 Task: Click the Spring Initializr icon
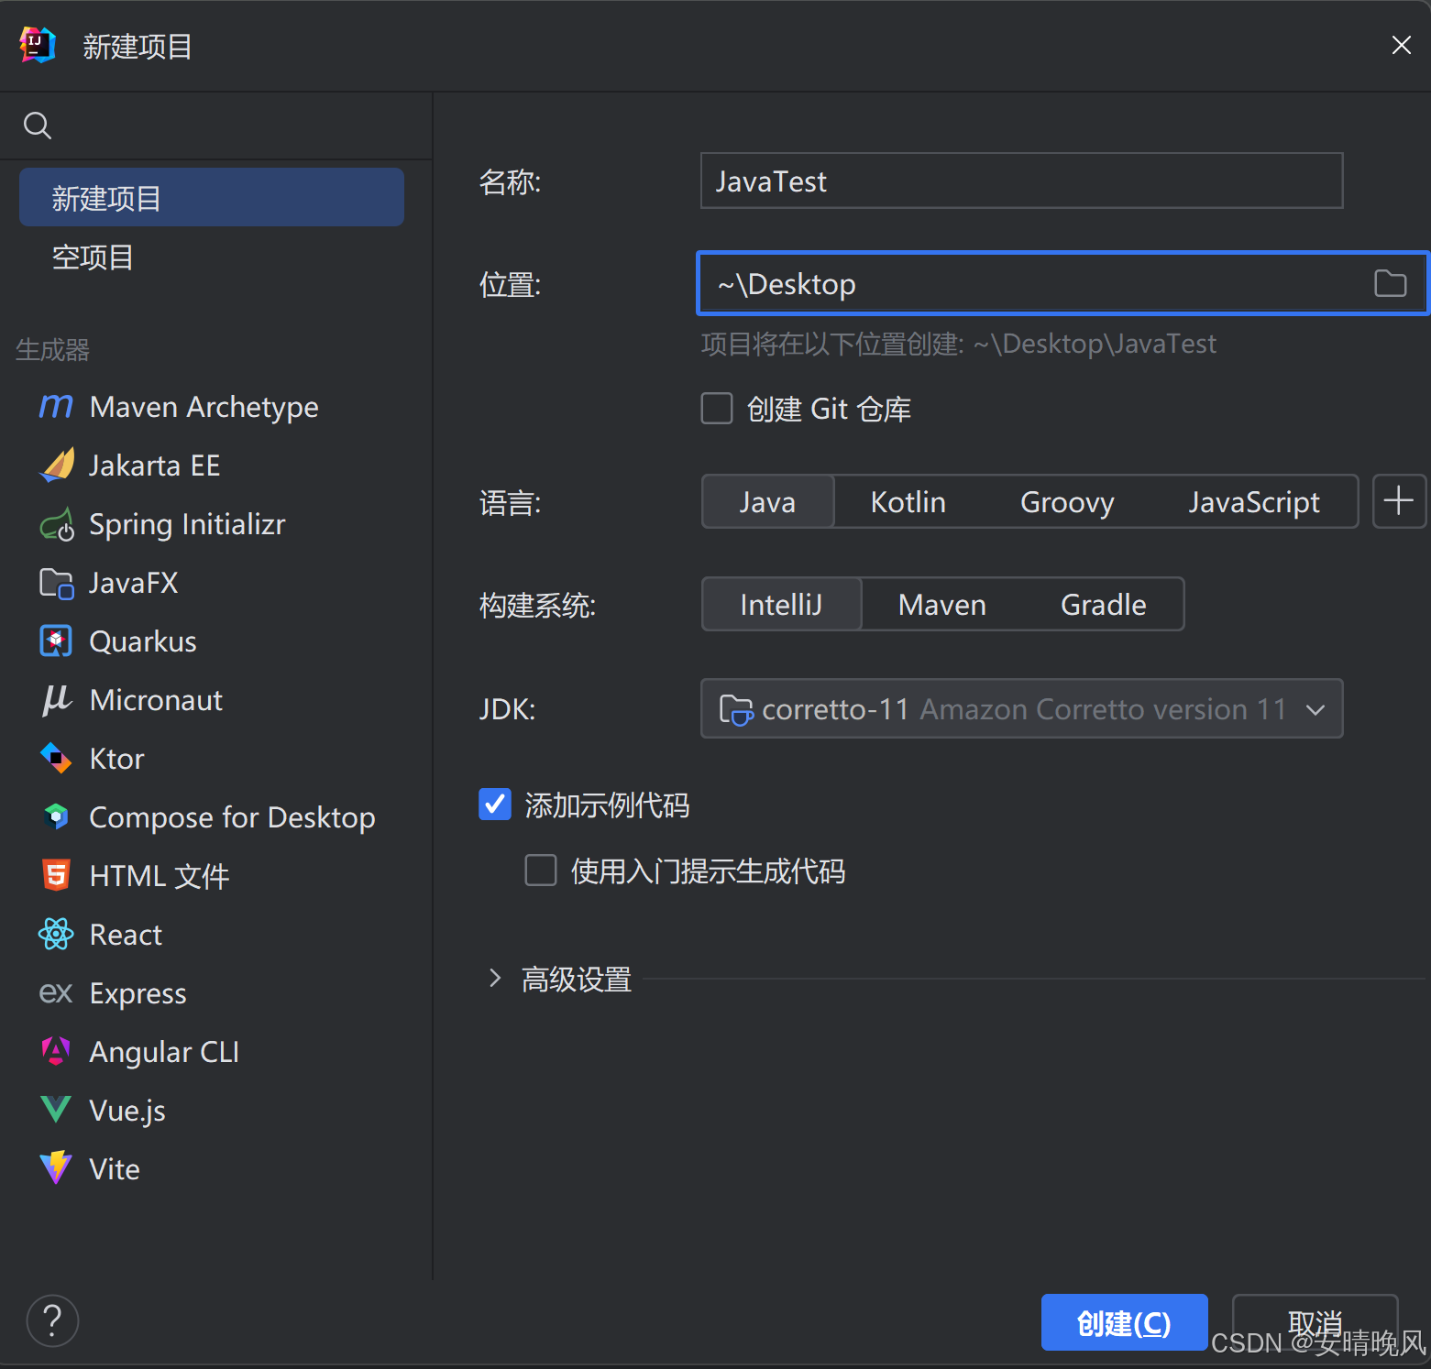pos(57,524)
